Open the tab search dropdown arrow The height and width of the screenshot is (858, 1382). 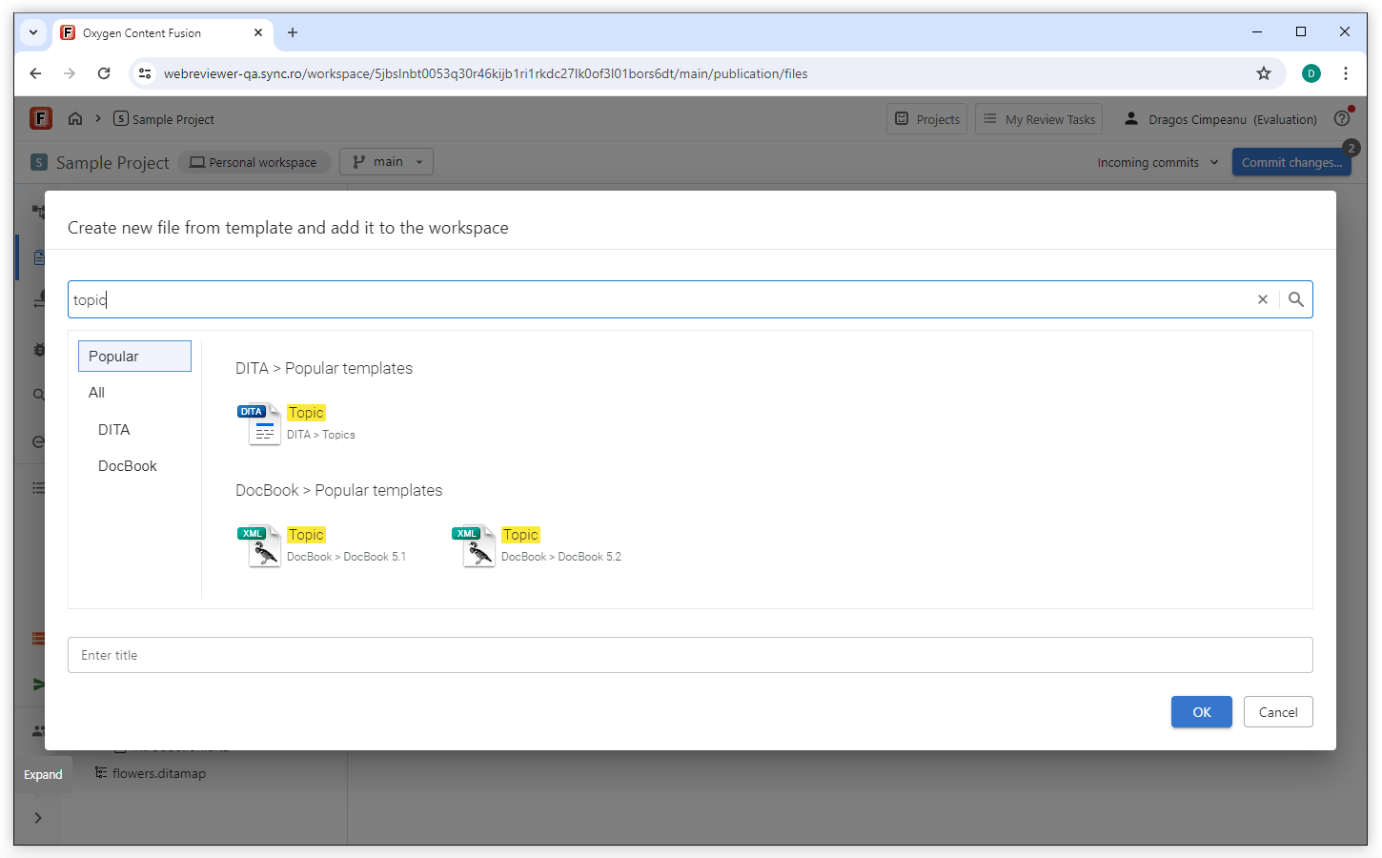click(33, 32)
